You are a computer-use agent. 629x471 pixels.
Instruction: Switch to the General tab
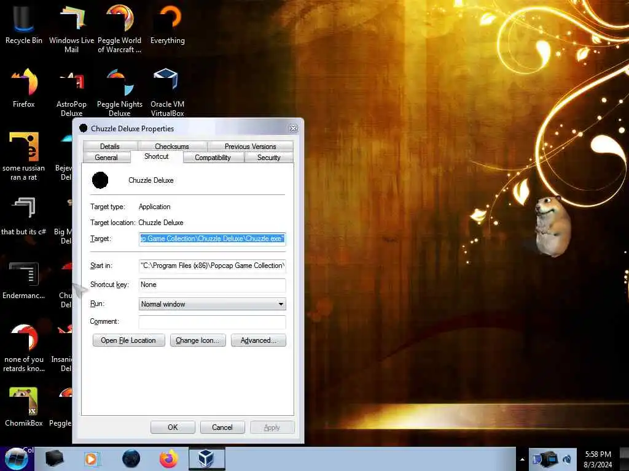[x=106, y=158]
